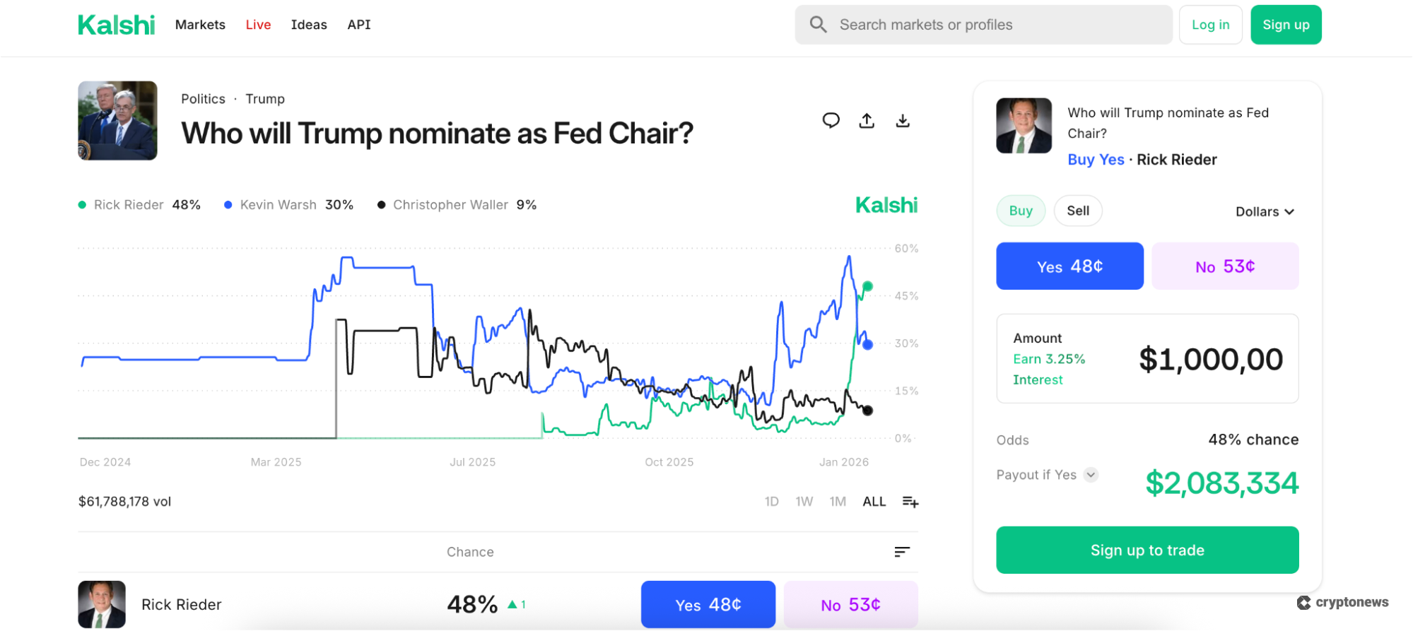
Task: Open the comment icon above the chart
Action: coord(831,120)
